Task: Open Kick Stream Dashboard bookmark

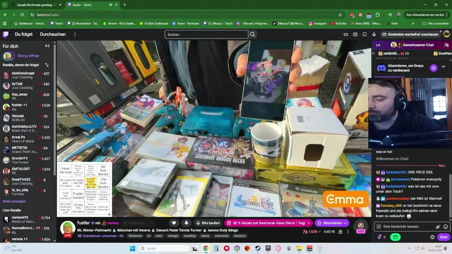Action: [x=119, y=24]
